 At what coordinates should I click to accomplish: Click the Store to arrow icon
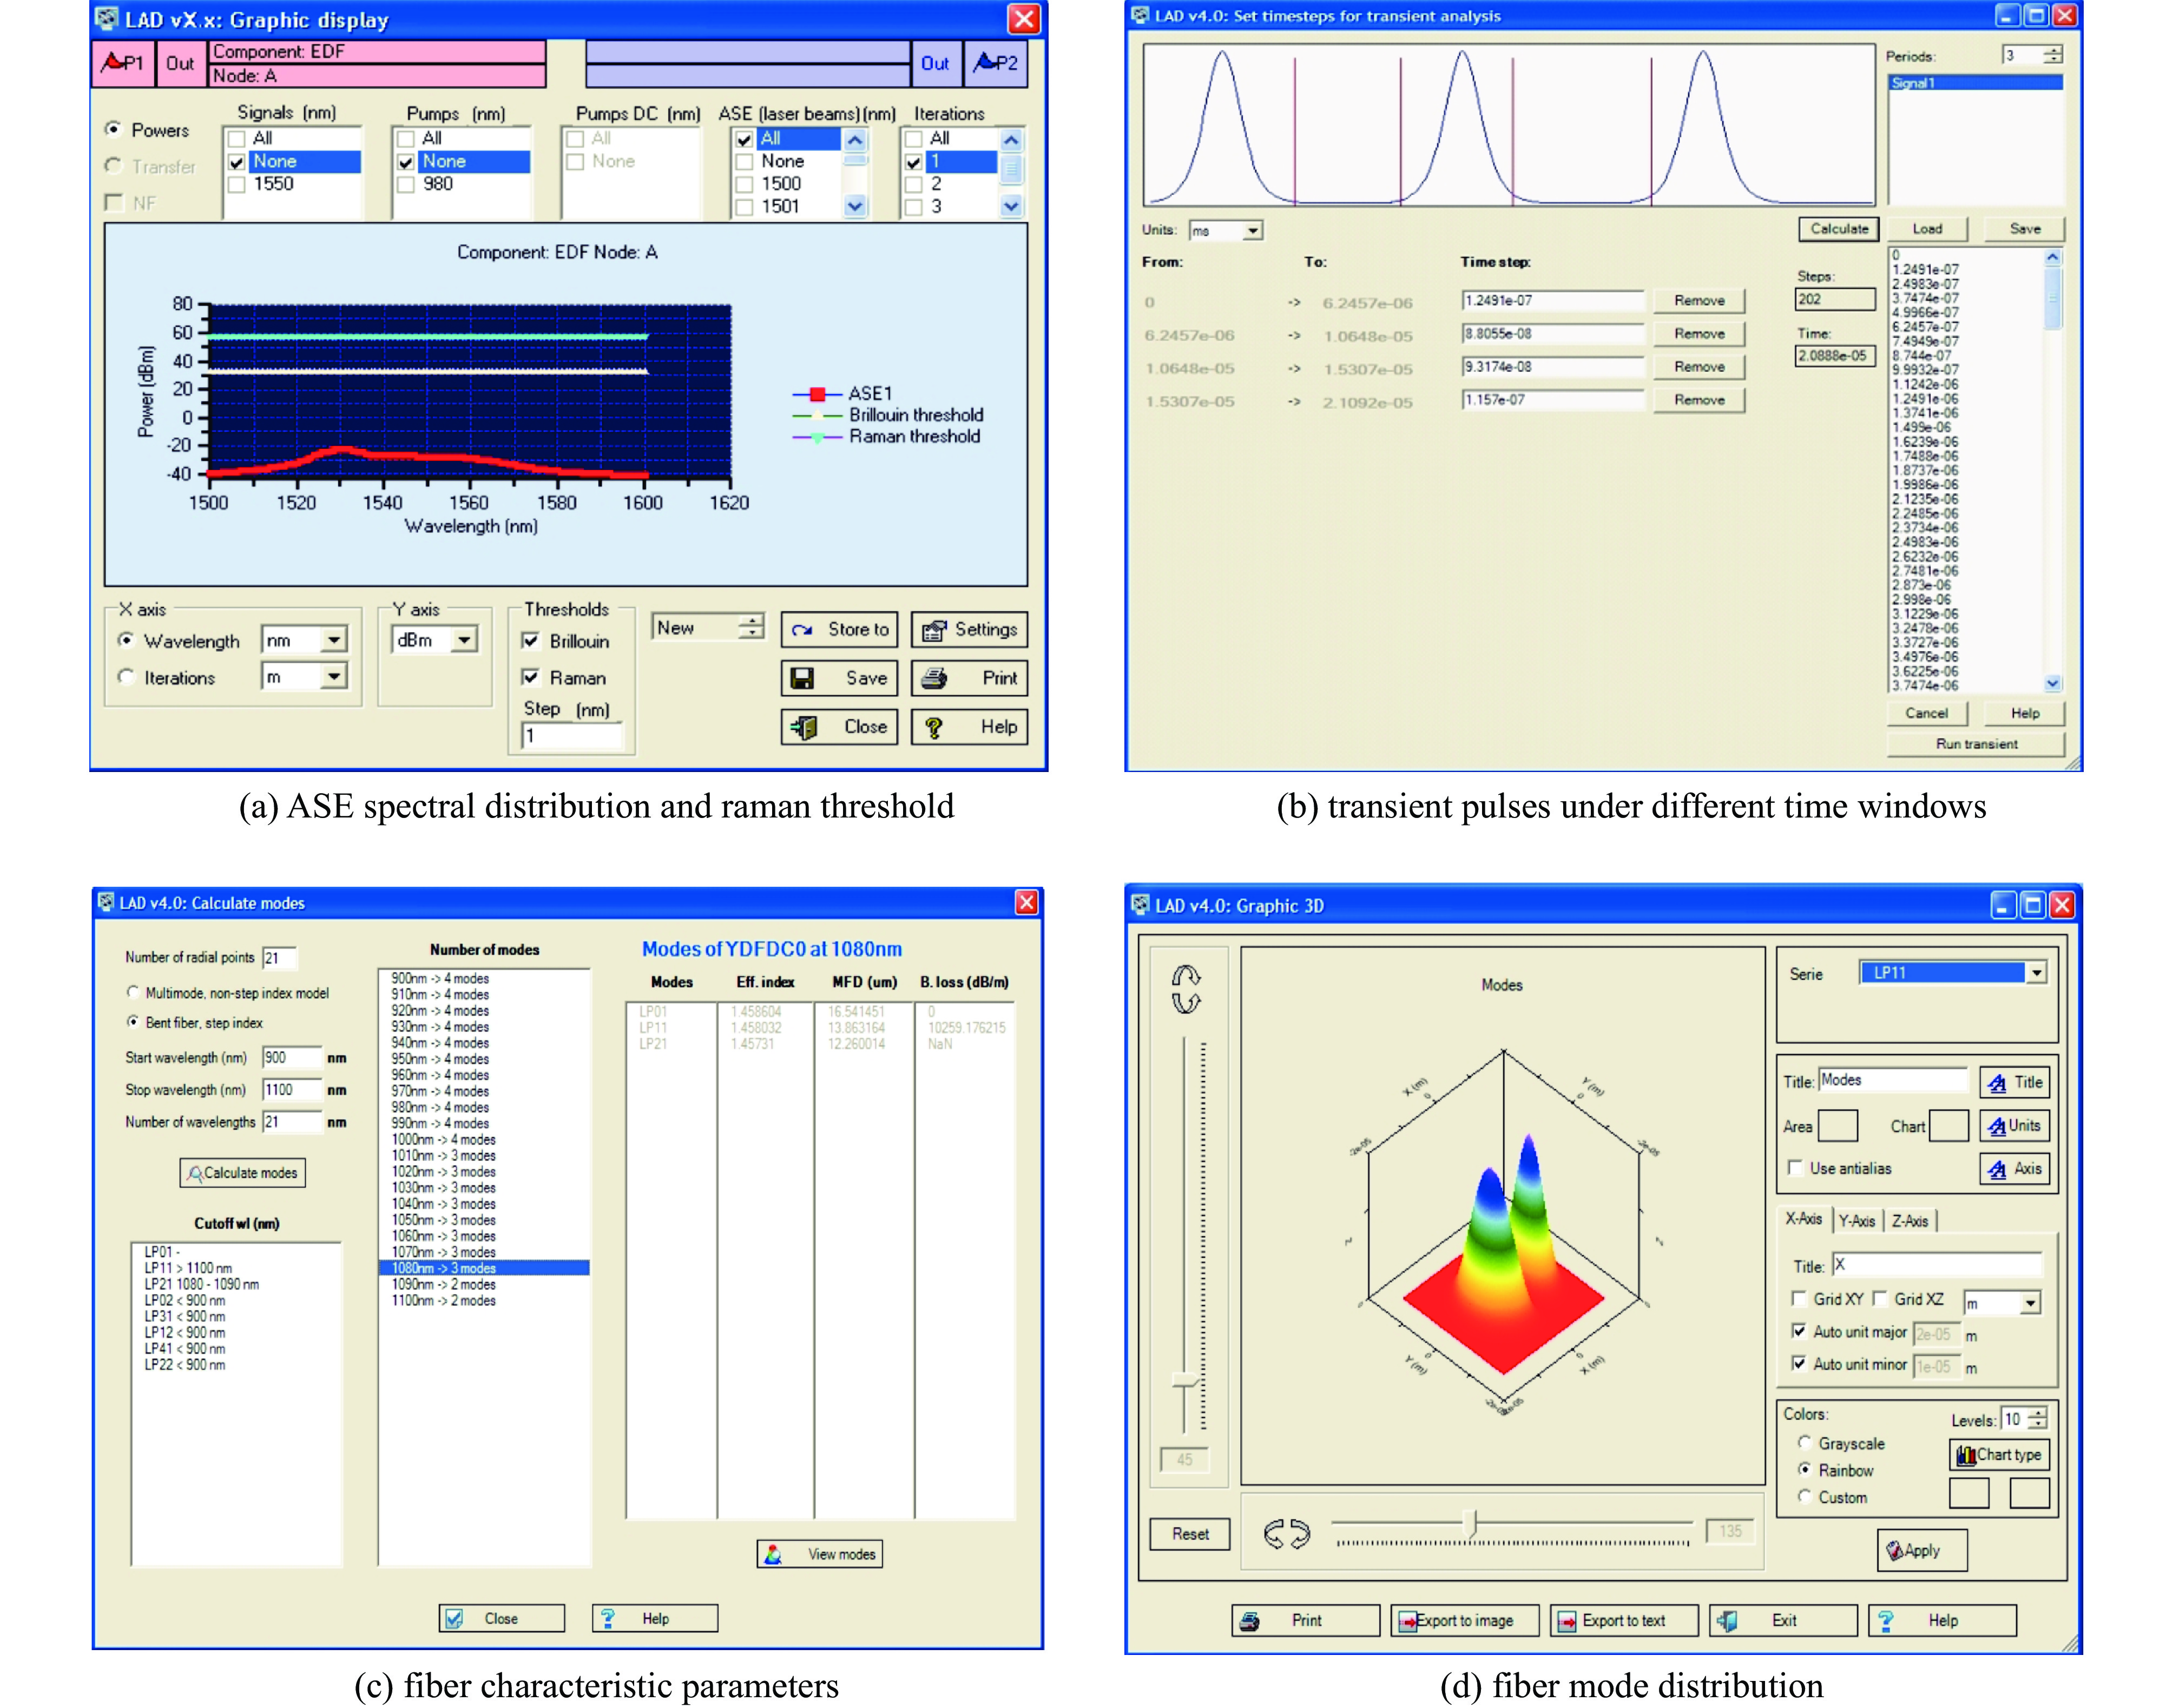tap(802, 630)
